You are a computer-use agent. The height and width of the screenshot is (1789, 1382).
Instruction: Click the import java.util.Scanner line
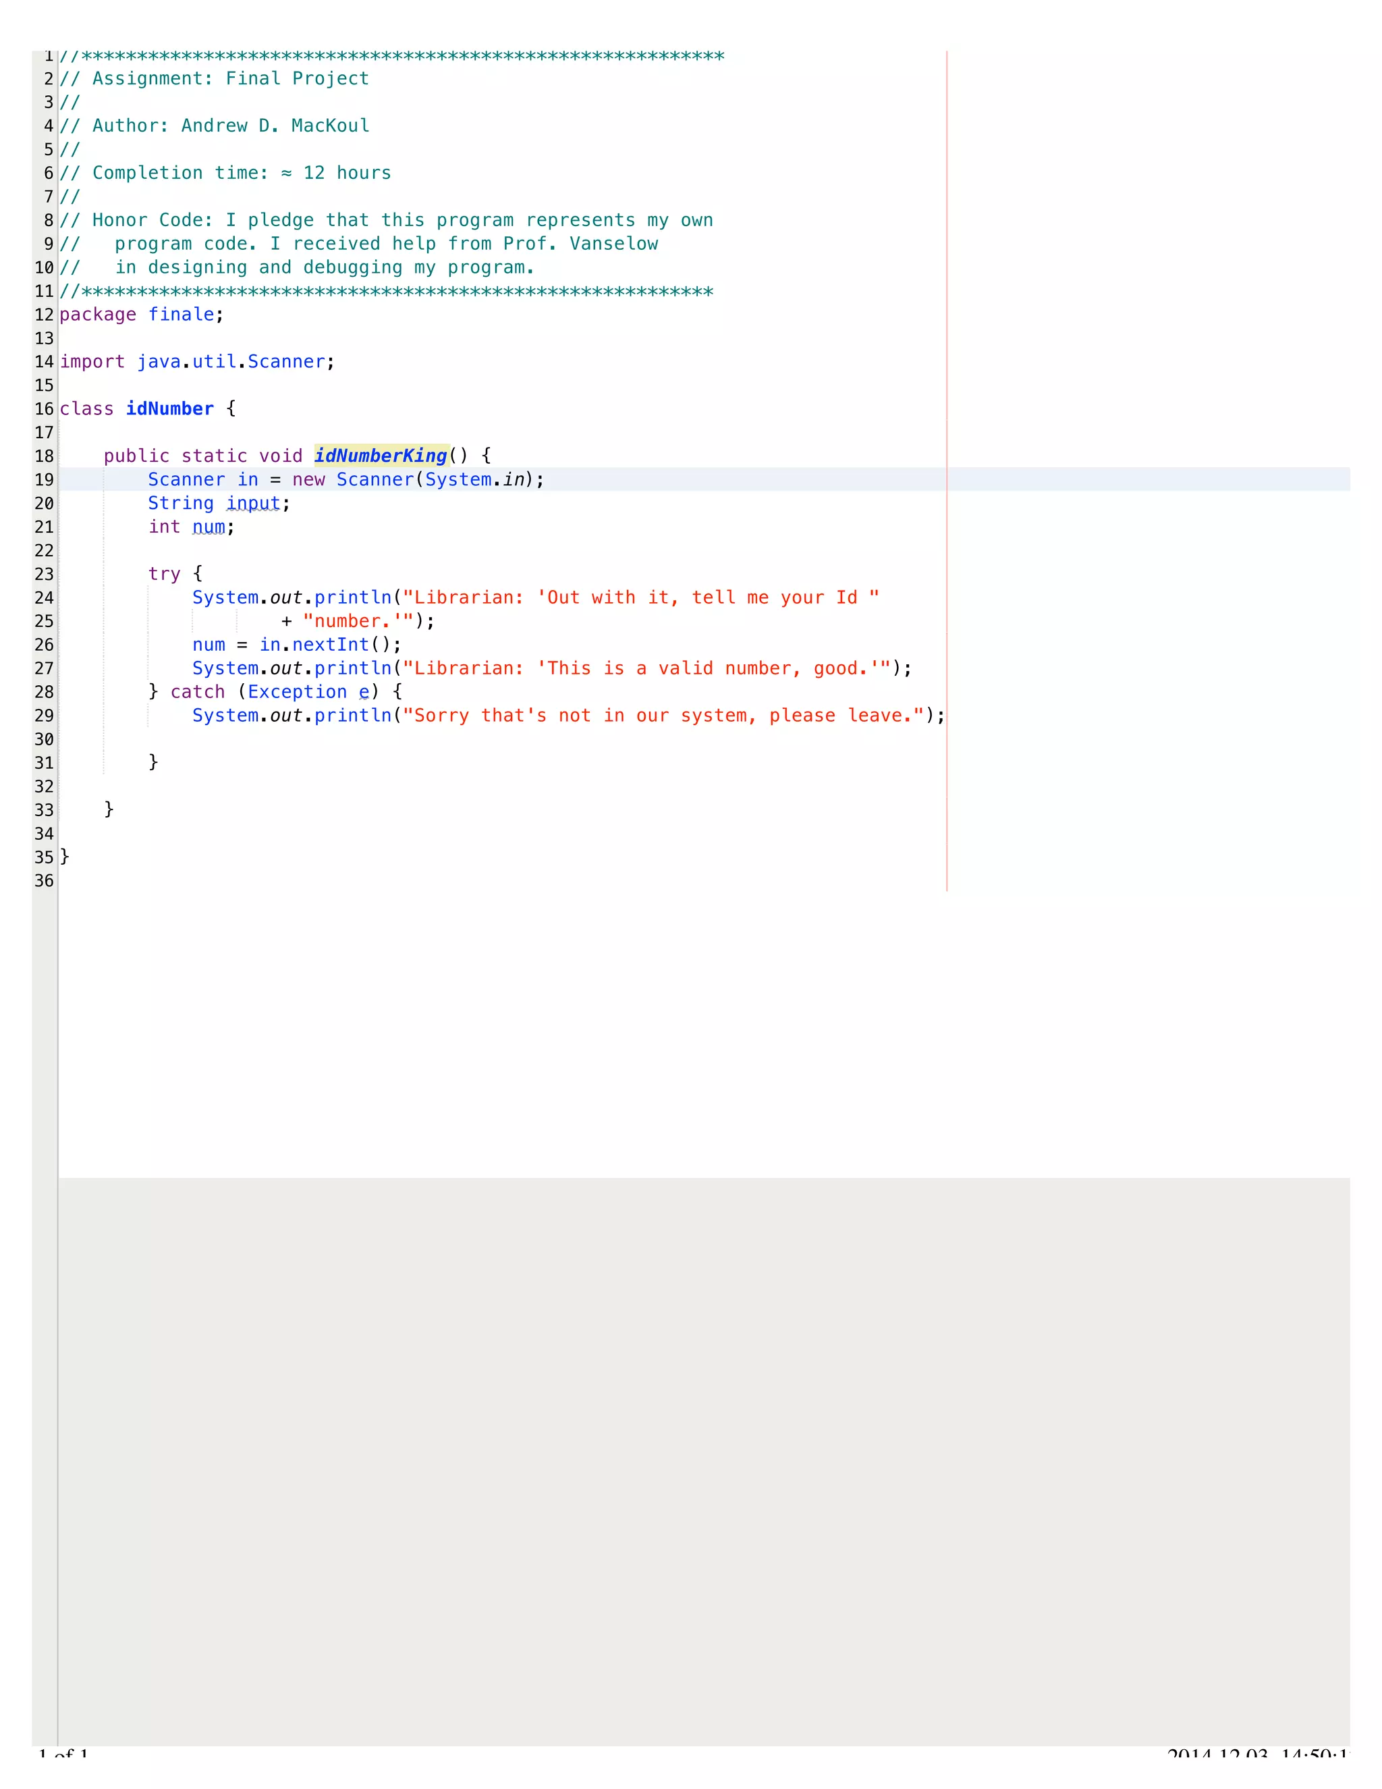pyautogui.click(x=197, y=362)
